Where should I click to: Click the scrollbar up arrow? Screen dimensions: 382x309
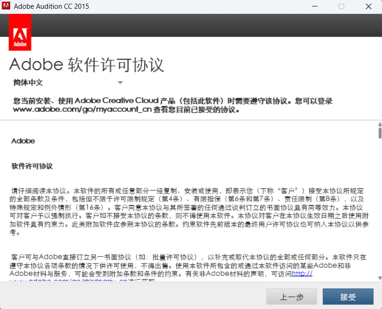380,124
